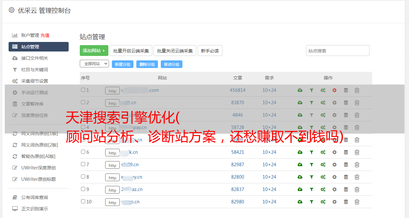409x218 pixels.
Task: Click the 移动分组 button
Action: tap(172, 64)
